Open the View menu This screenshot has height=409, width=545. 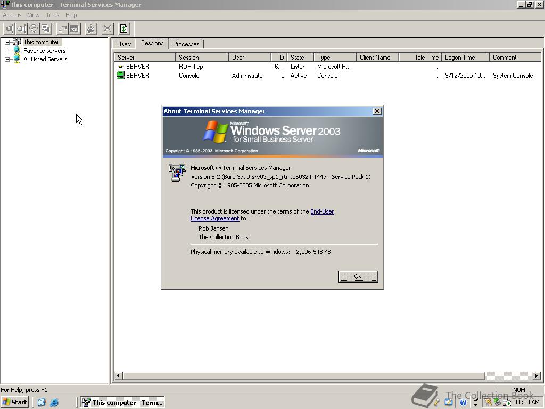click(x=34, y=15)
